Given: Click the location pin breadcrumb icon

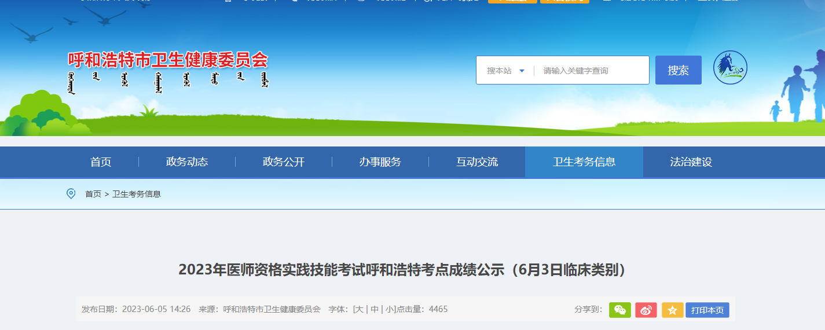Looking at the screenshot, I should [71, 193].
